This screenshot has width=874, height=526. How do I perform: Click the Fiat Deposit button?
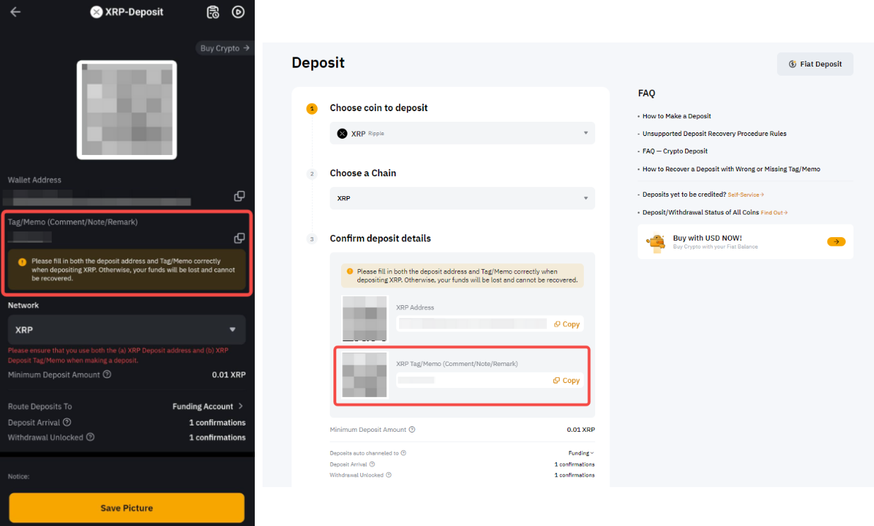[x=815, y=64]
